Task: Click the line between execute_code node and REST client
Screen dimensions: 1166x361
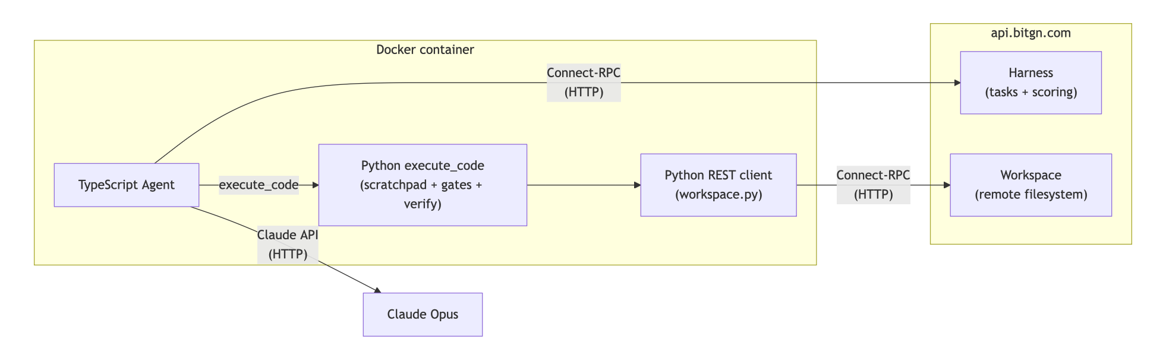Action: coord(582,185)
